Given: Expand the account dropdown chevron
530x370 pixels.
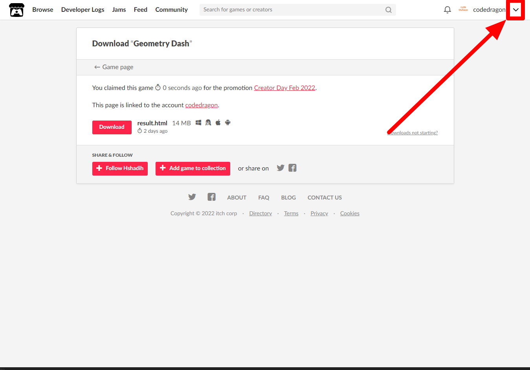Looking at the screenshot, I should (516, 10).
